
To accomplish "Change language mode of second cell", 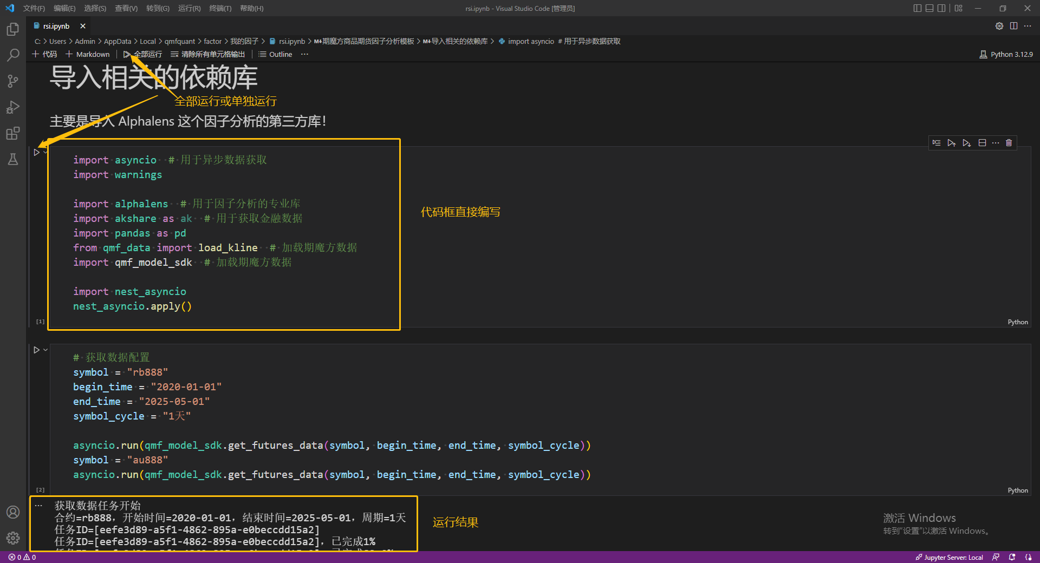I will pyautogui.click(x=1018, y=490).
